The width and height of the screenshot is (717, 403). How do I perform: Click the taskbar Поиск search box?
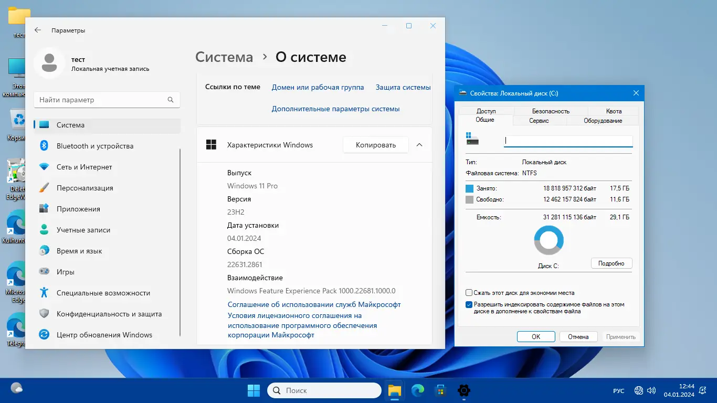point(324,390)
